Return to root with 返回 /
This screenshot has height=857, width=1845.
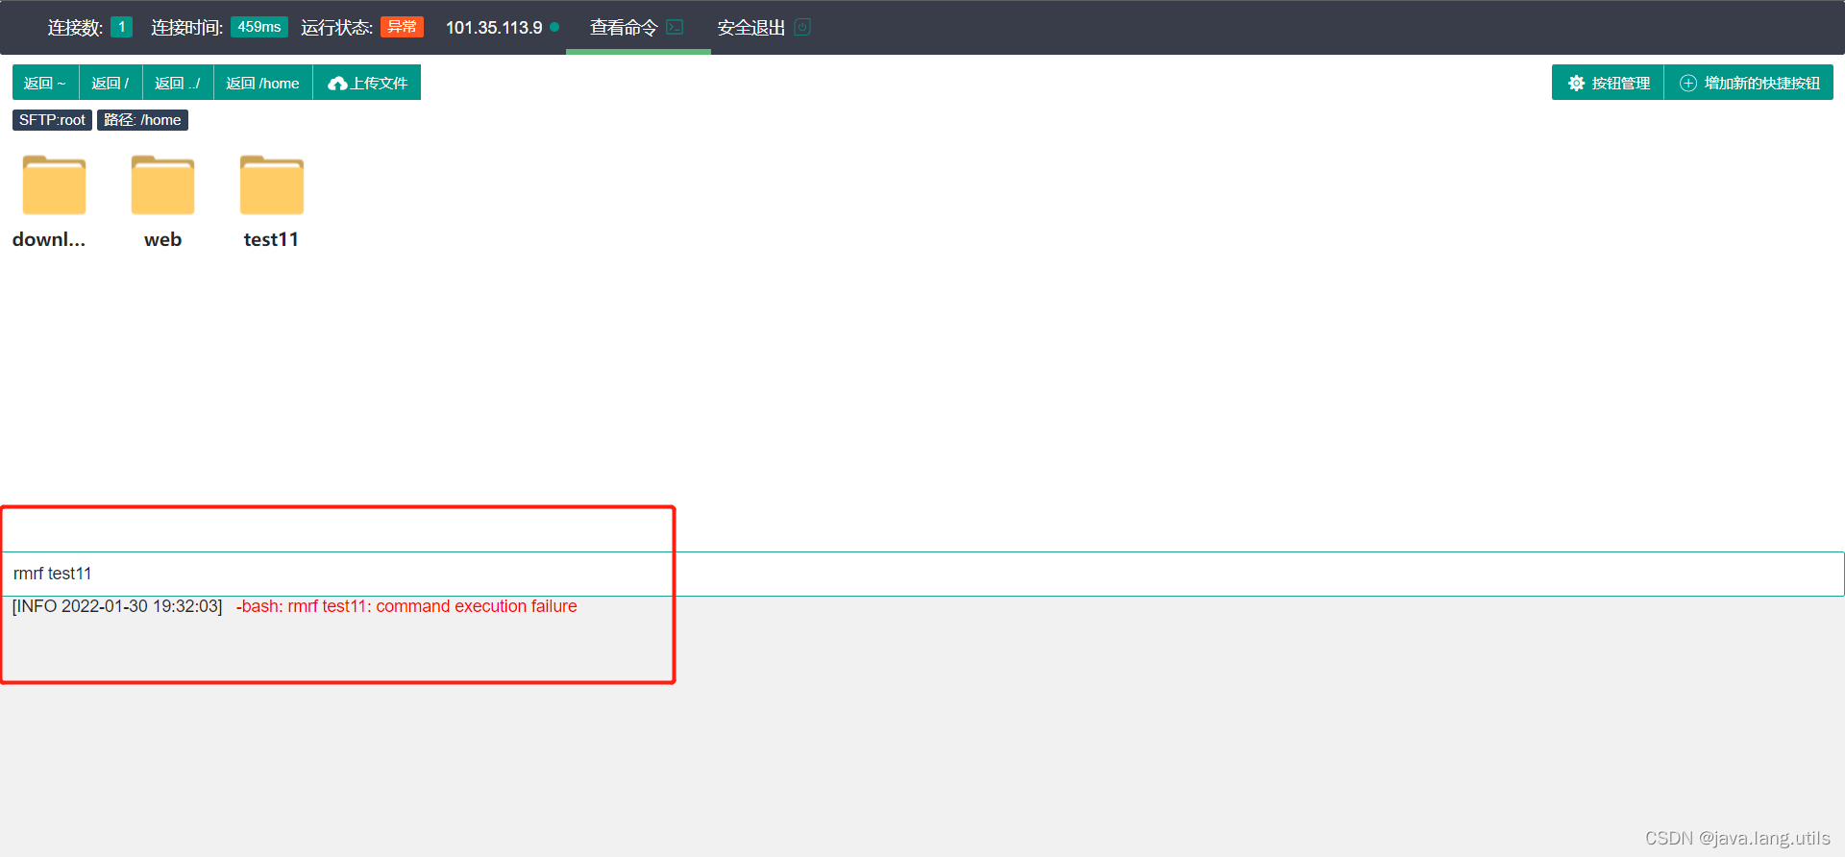[x=111, y=83]
